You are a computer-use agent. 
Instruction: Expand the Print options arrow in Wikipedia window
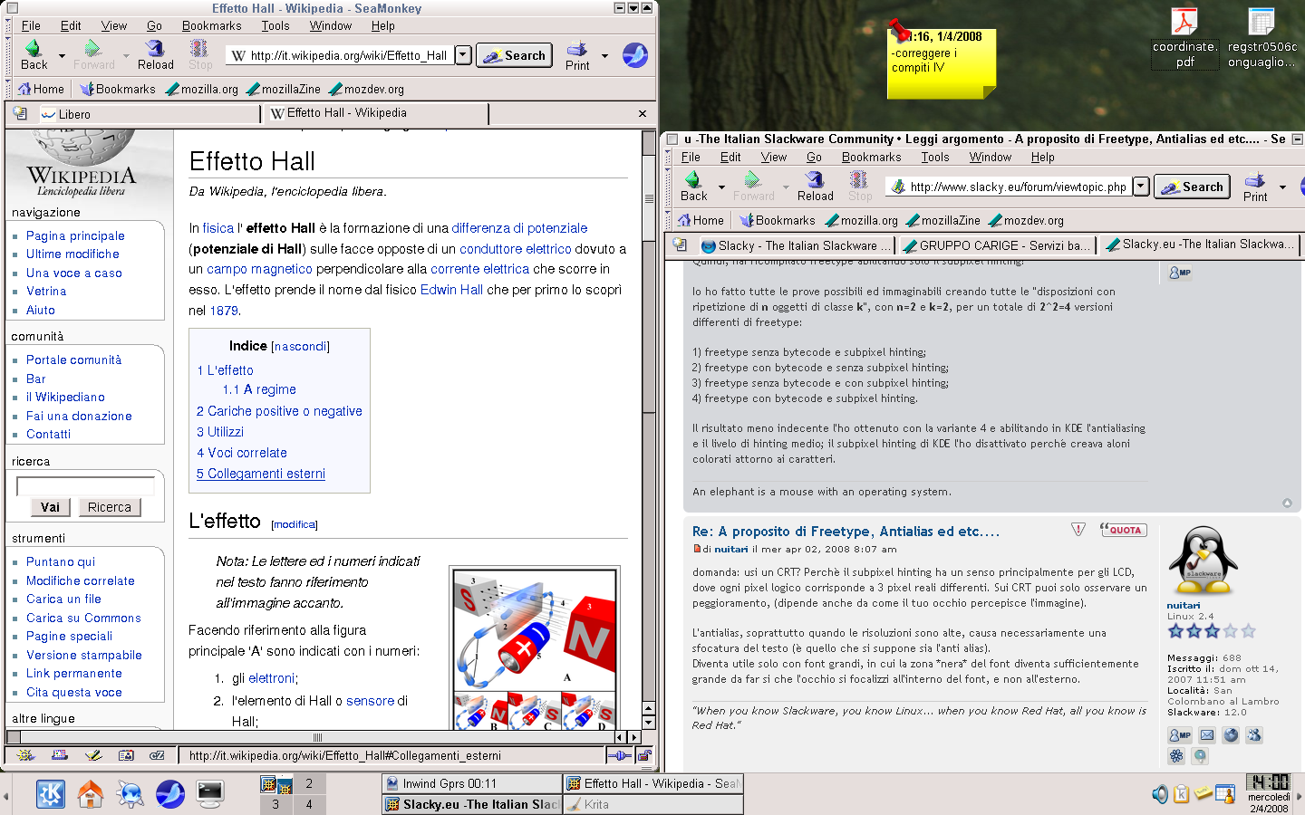(x=604, y=56)
